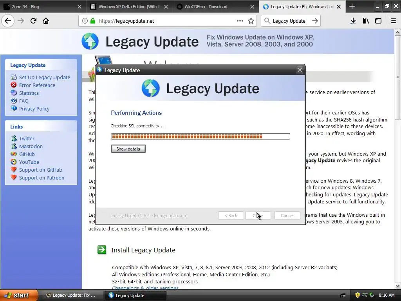Click the YouTube sidebar icon
The height and width of the screenshot is (301, 401).
(x=14, y=162)
